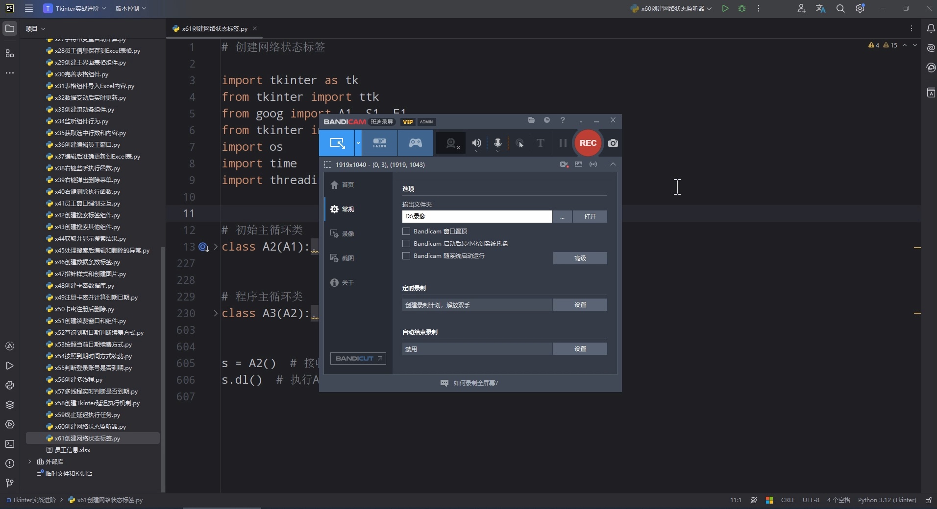937x509 pixels.
Task: Expand the 外部库 tree node
Action: pyautogui.click(x=30, y=462)
